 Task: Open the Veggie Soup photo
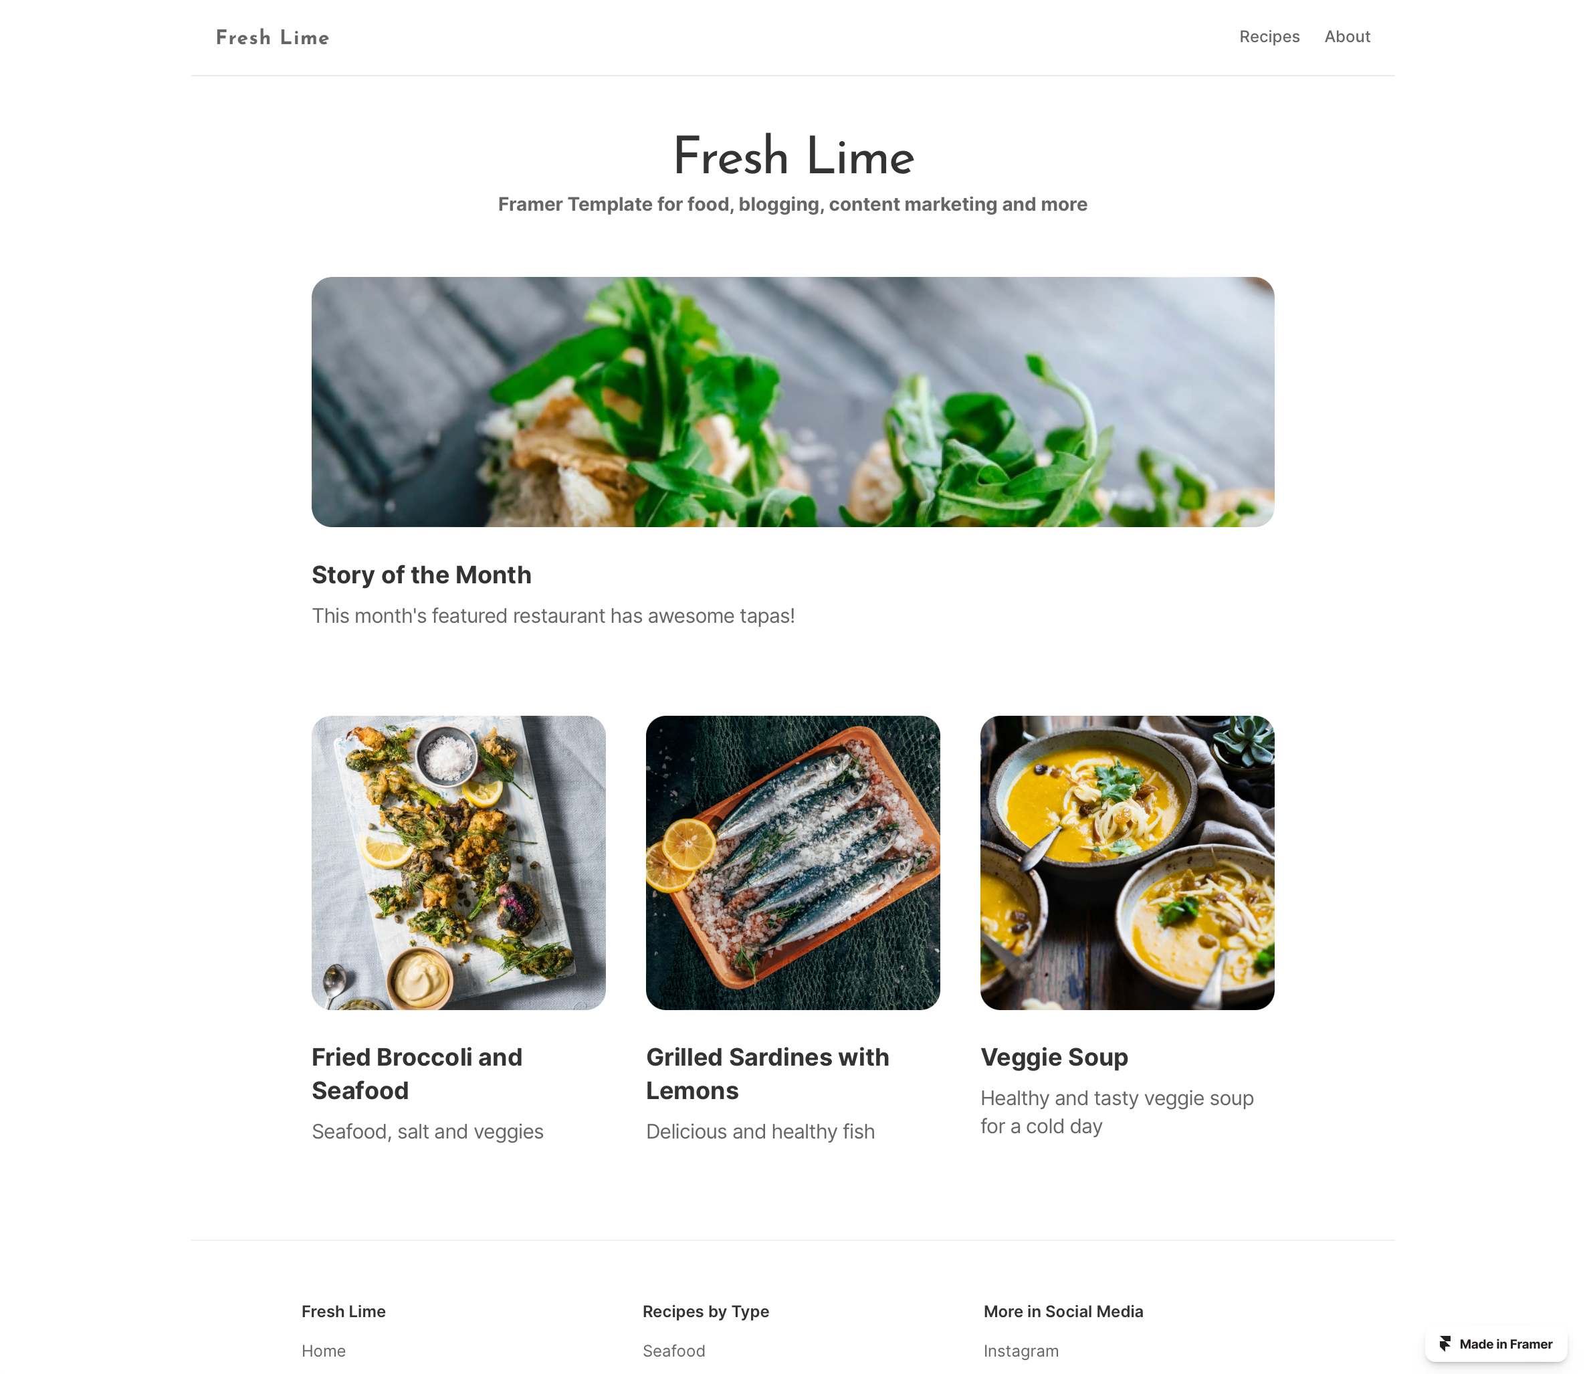tap(1127, 862)
